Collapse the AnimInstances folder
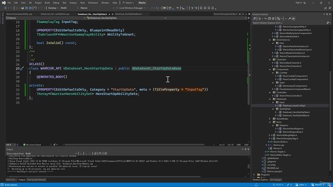 click(x=270, y=40)
